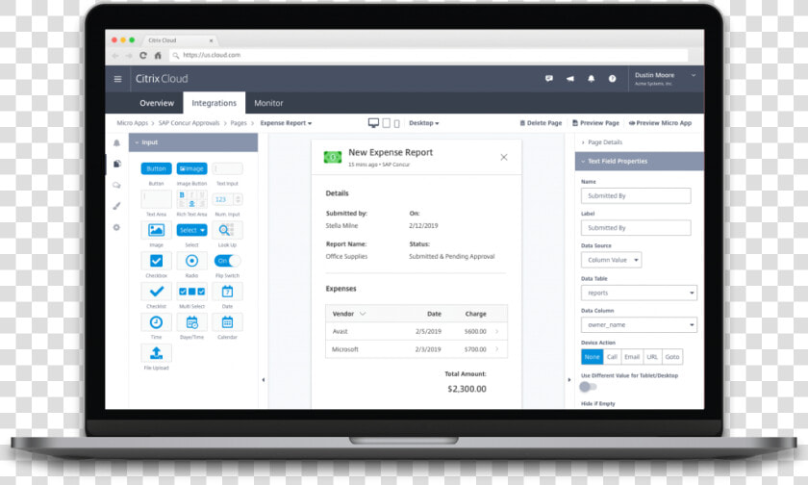Switch to the Monitor tab
808x485 pixels.
coord(268,103)
